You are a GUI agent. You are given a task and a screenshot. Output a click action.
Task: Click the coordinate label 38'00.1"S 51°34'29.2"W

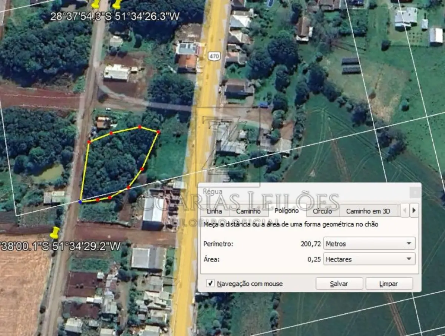click(x=60, y=246)
